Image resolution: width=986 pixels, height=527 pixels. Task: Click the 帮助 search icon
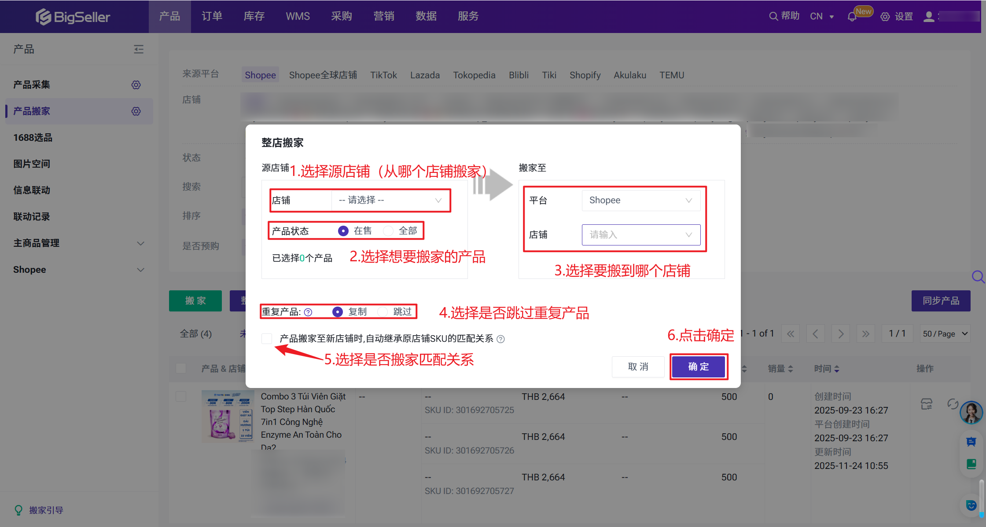(773, 16)
